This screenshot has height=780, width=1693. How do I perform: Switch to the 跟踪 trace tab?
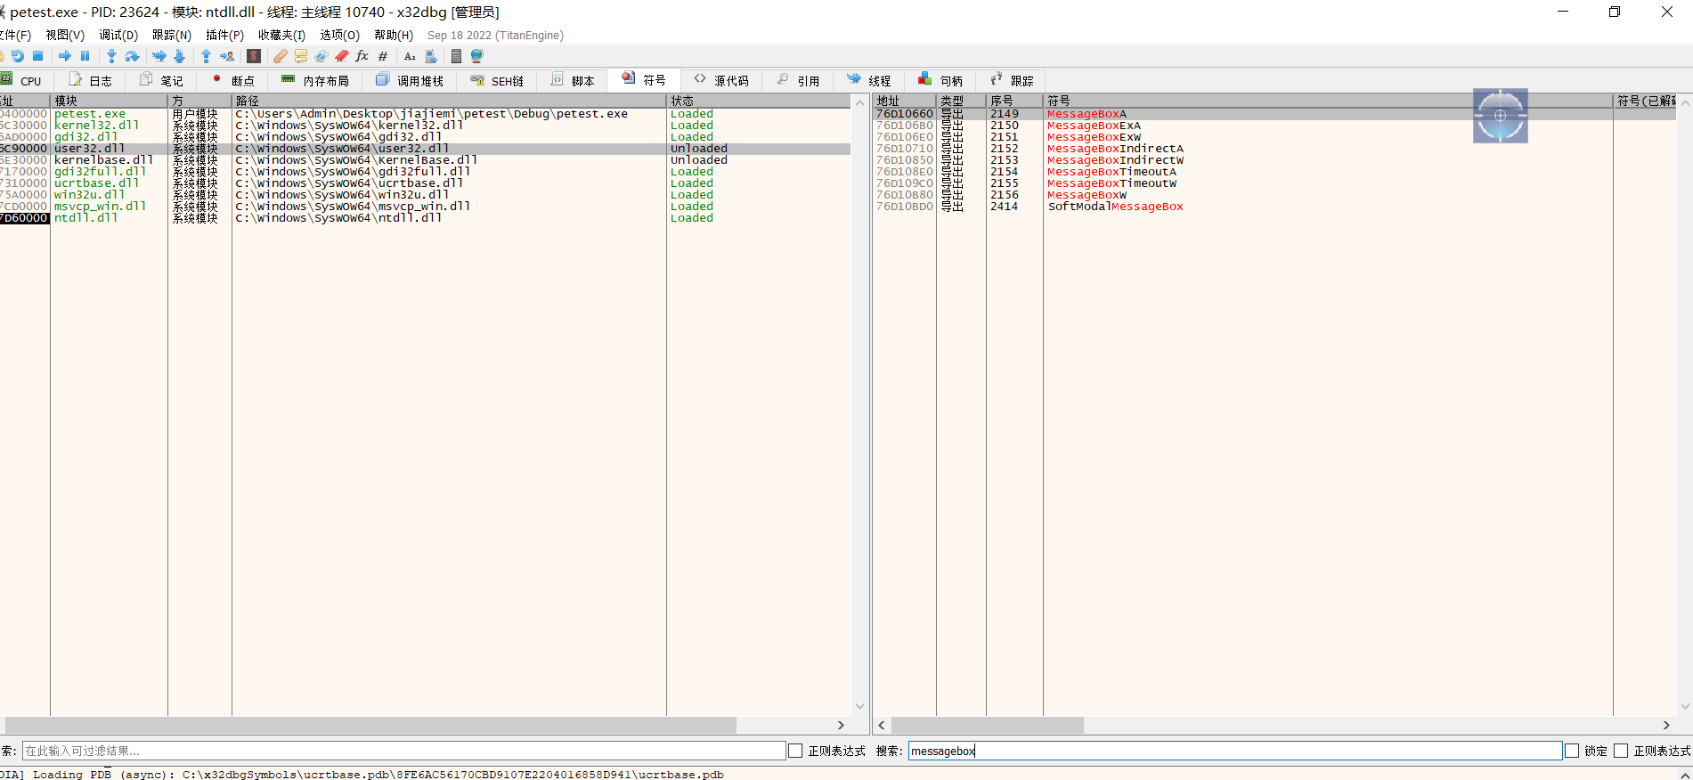point(1012,80)
